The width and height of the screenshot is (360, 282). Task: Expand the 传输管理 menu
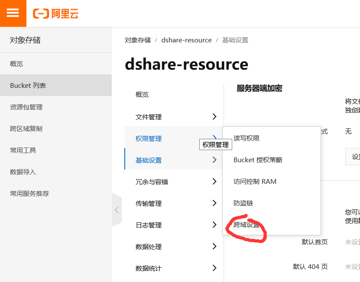pos(214,203)
